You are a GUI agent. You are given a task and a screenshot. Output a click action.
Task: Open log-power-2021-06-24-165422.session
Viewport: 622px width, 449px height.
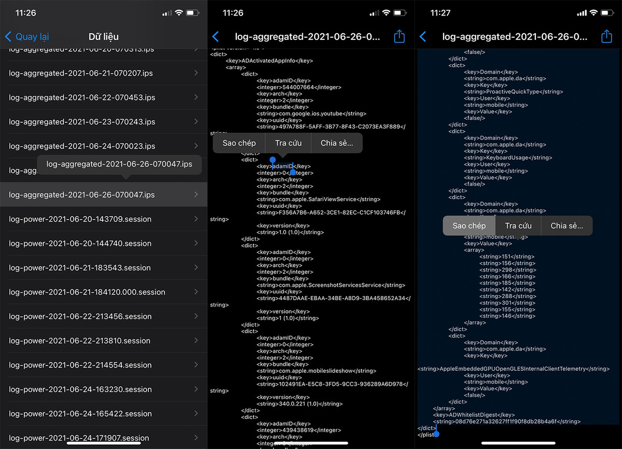(80, 414)
